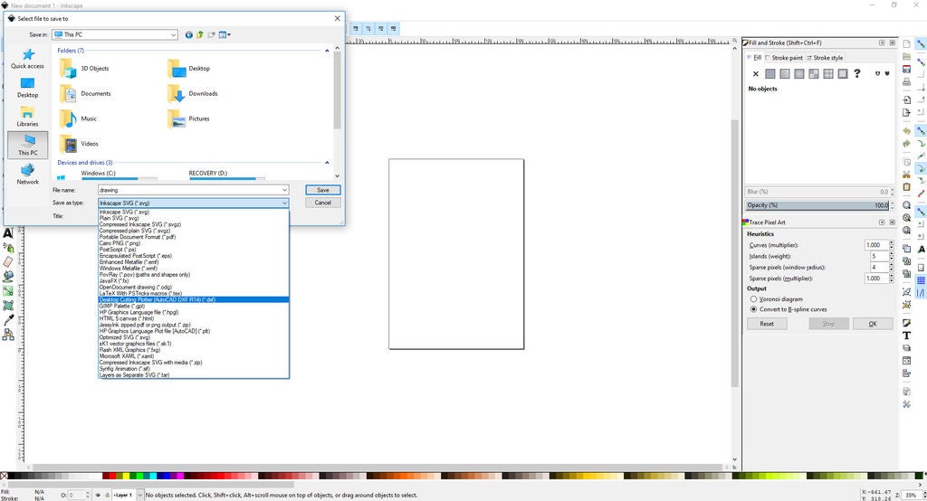This screenshot has width=927, height=501.
Task: Click the Import icon
Action: pos(906,99)
